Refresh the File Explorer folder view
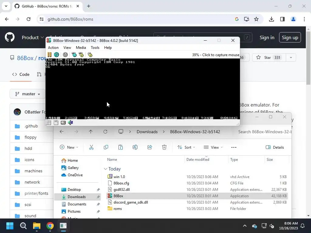The image size is (311, 233). 105,132
